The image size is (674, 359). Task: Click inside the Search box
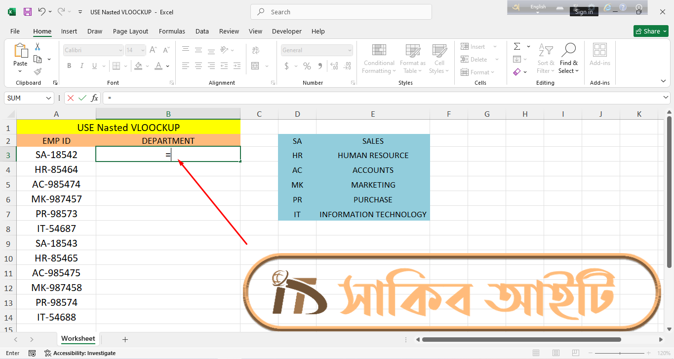pos(341,12)
